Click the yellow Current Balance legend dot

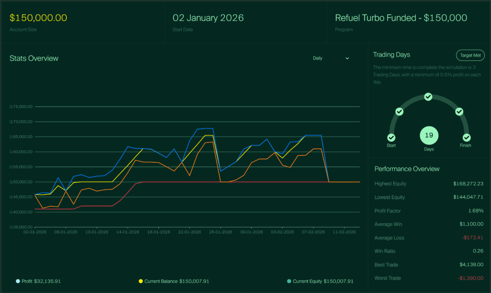[x=140, y=281]
